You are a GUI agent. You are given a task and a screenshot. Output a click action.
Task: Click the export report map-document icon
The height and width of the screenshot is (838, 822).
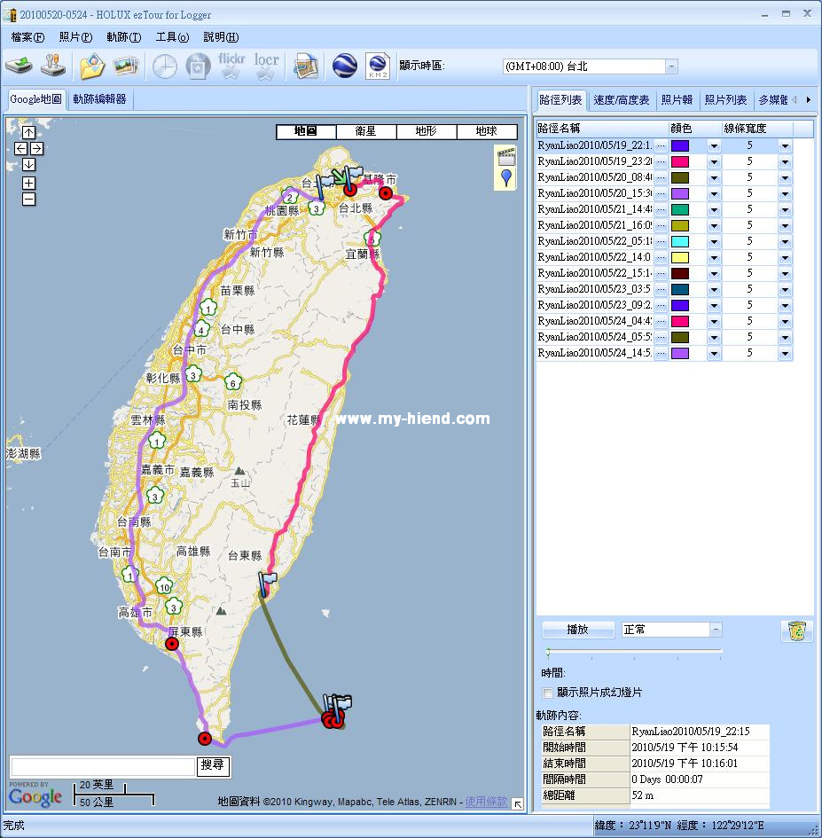306,67
